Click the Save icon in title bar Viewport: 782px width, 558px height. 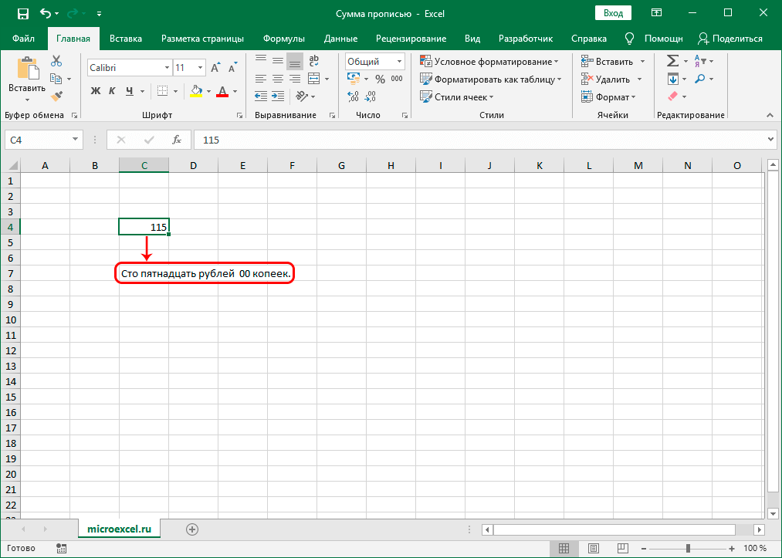coord(23,13)
